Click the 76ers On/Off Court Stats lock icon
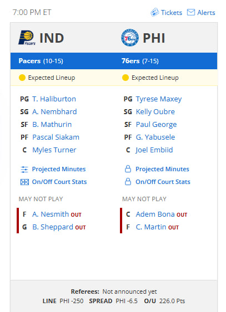226x312 pixels. (x=128, y=182)
